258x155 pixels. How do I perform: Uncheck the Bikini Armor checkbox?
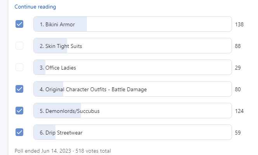(x=19, y=24)
